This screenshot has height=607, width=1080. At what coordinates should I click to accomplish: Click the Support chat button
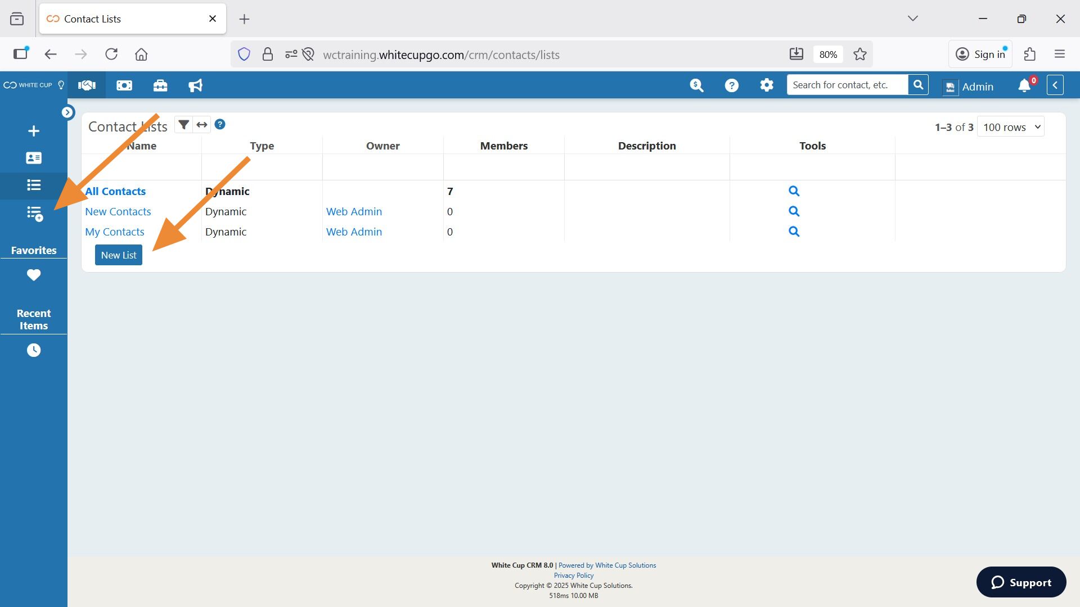(1021, 582)
